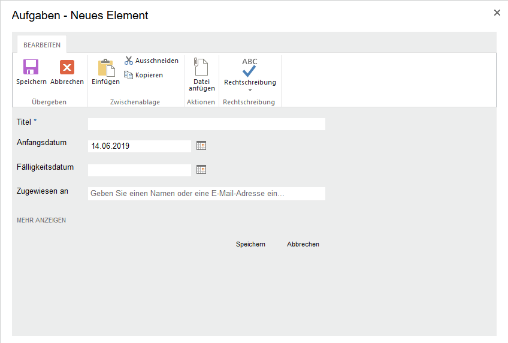Click the Einfügen clipboard icon
508x343 pixels.
point(105,68)
